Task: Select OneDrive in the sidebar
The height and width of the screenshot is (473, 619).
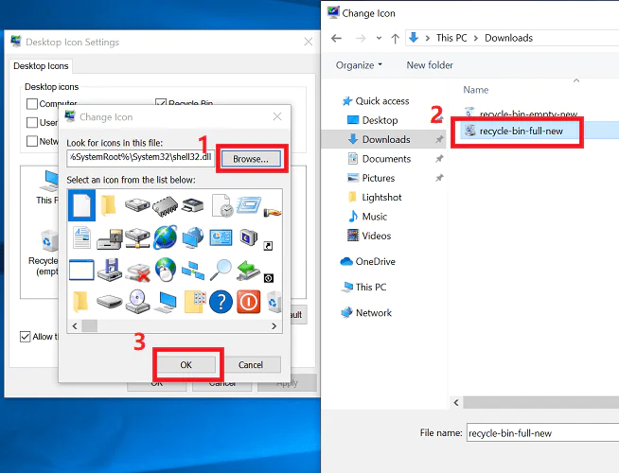Action: click(x=375, y=261)
